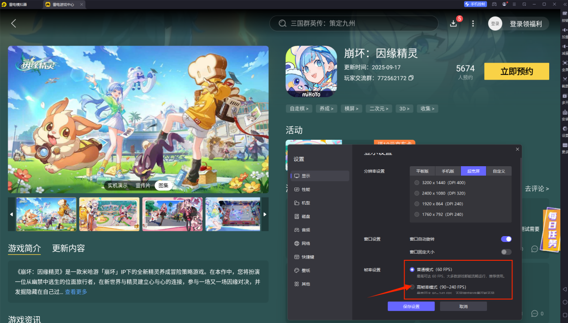The width and height of the screenshot is (568, 323).
Task: Click the install APK (安装) sidebar icon
Action: (x=564, y=112)
